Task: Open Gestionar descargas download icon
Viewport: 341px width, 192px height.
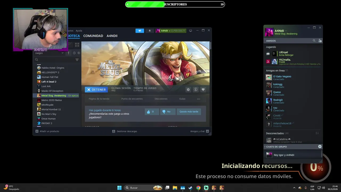Action: coord(114,131)
